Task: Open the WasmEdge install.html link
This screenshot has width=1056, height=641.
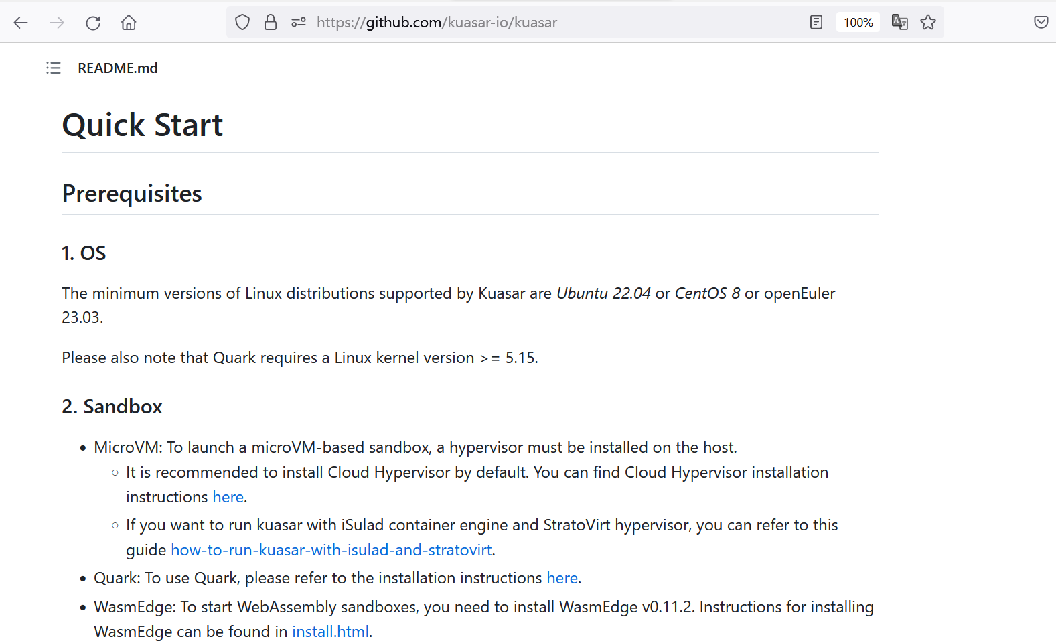Action: pyautogui.click(x=330, y=632)
